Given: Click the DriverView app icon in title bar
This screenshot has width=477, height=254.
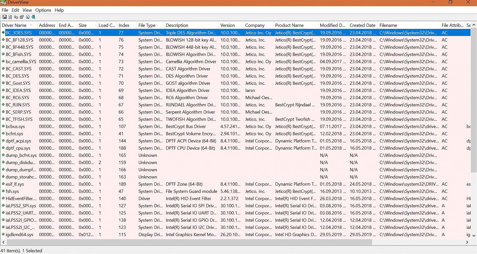Looking at the screenshot, I should pos(3,2).
